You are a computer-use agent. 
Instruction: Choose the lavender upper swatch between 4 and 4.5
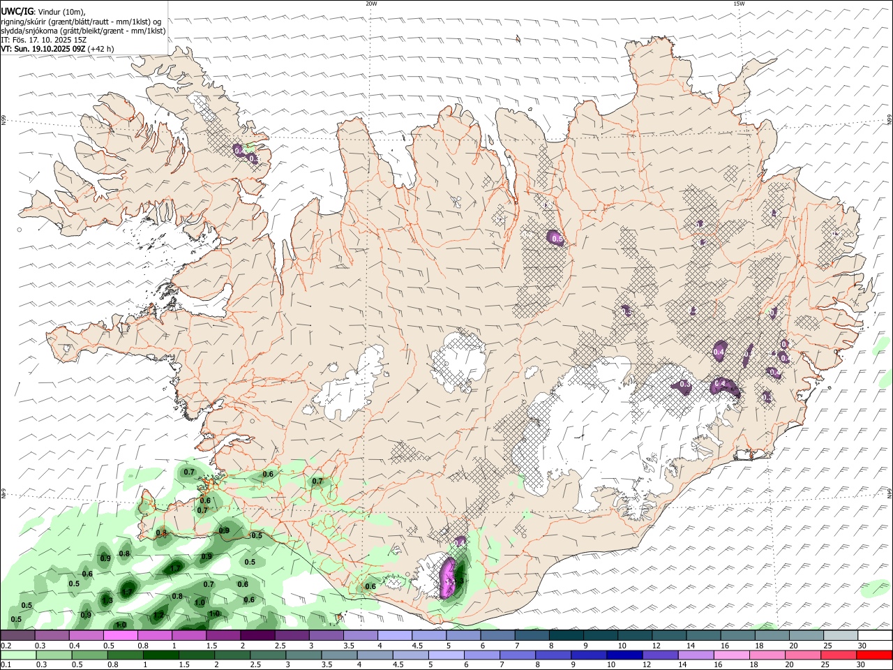tap(395, 635)
